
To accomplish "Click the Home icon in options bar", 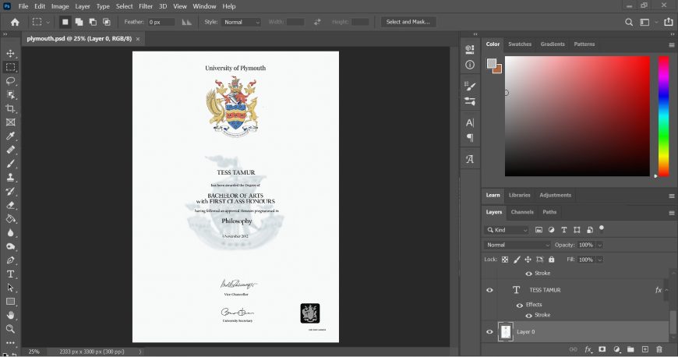I will [15, 22].
